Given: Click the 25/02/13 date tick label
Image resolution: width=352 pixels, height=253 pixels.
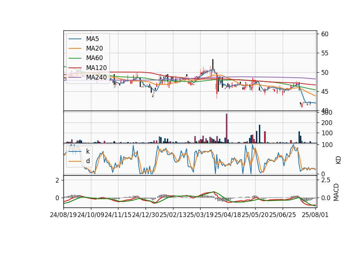Looking at the screenshot, I should [173, 215].
